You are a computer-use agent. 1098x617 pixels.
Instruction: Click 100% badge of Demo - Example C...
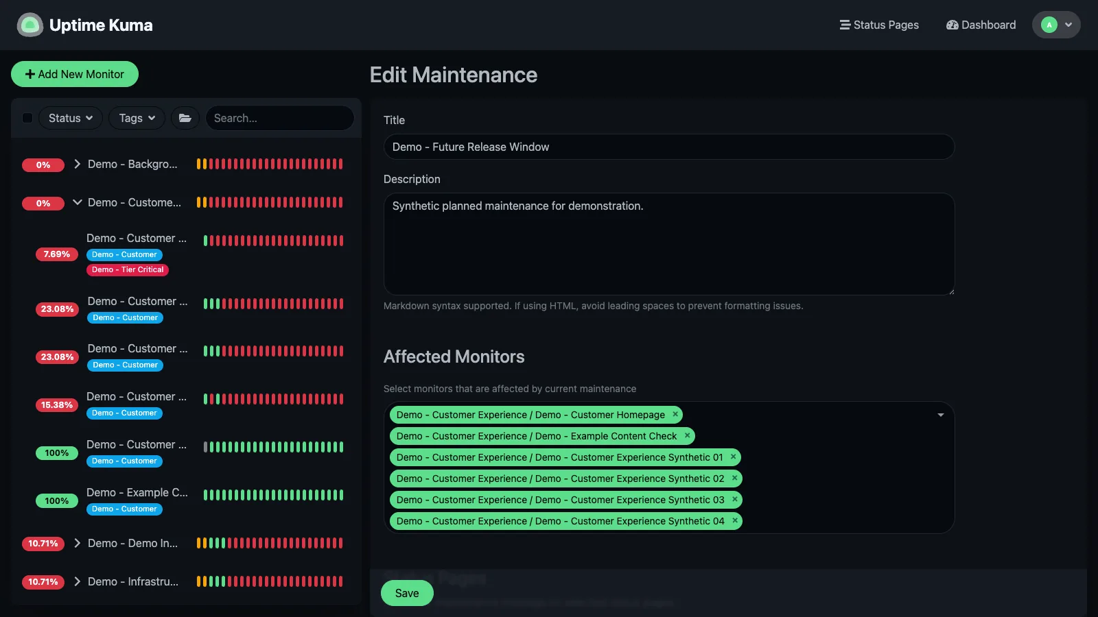click(x=57, y=501)
